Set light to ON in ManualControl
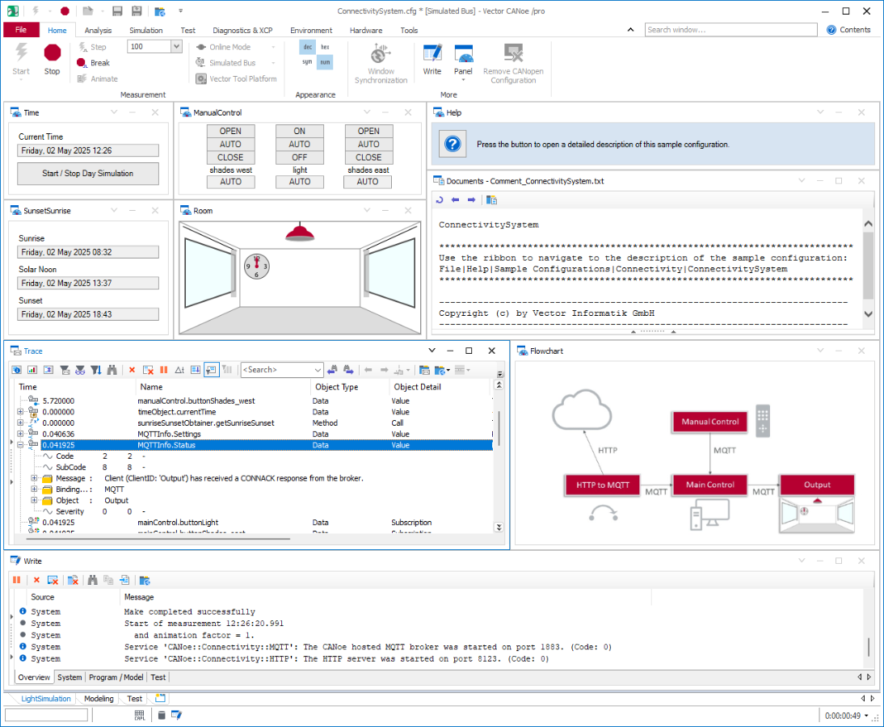This screenshot has height=727, width=884. [299, 131]
